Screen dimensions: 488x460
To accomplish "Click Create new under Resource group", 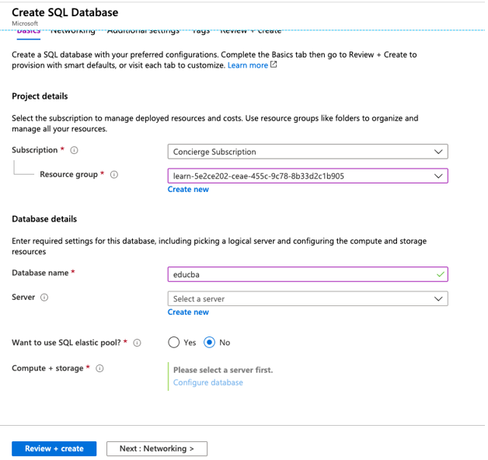I will coord(188,190).
